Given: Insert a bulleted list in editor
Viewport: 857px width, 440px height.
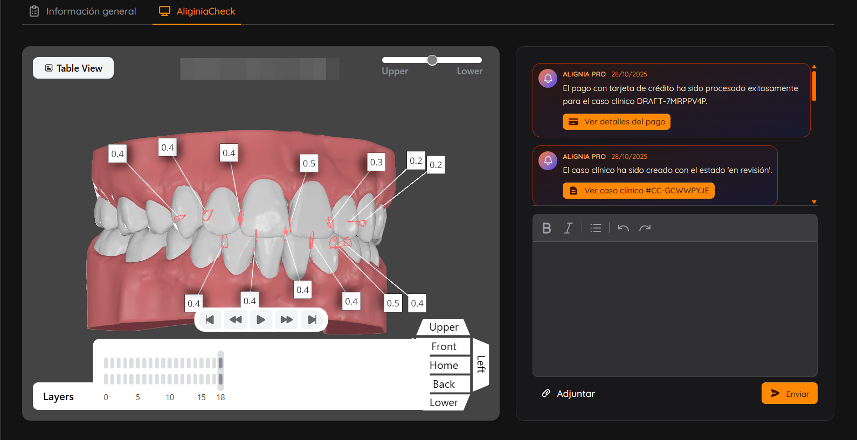Looking at the screenshot, I should (596, 228).
